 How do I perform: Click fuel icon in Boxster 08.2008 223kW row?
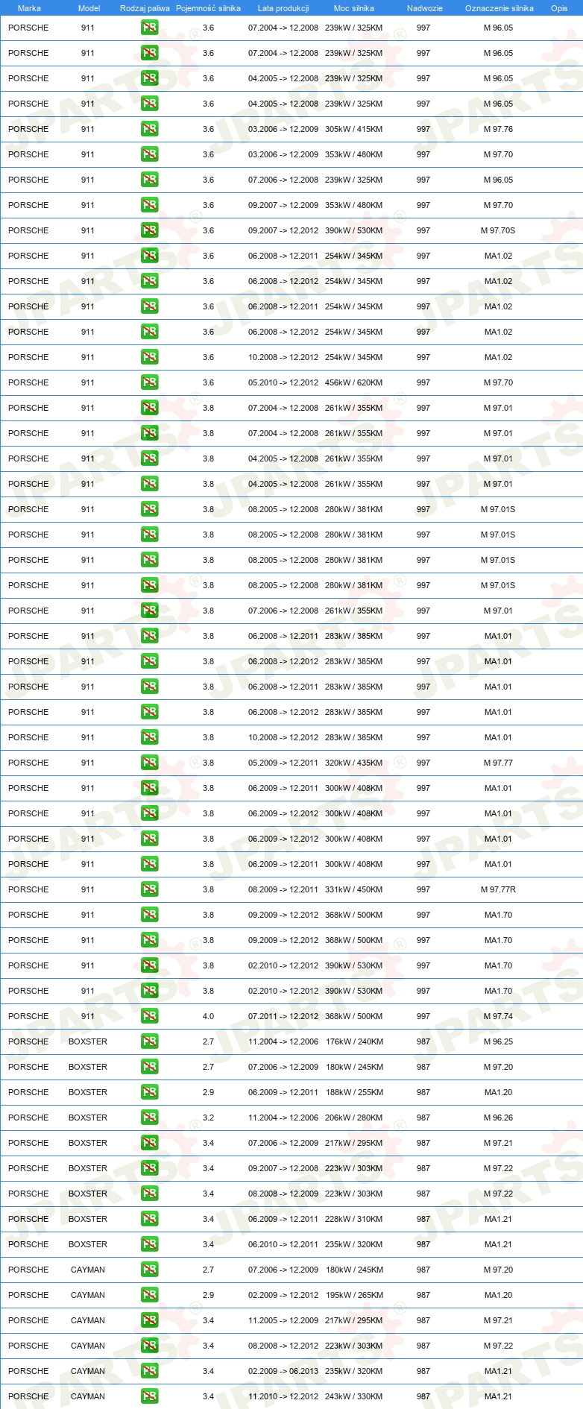pos(149,1194)
